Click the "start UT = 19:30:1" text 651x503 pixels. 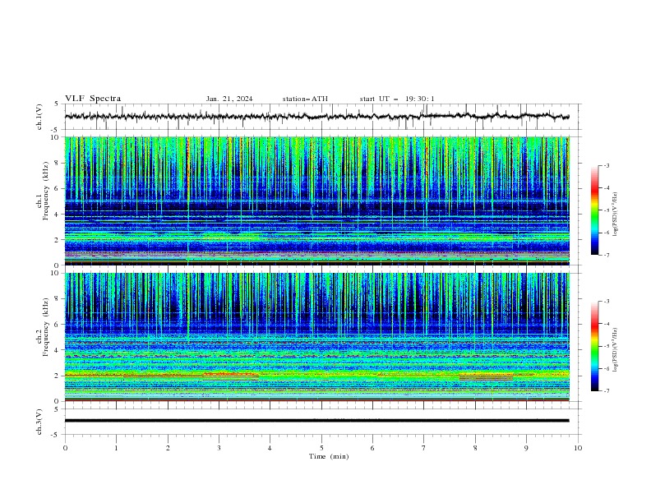(x=397, y=99)
